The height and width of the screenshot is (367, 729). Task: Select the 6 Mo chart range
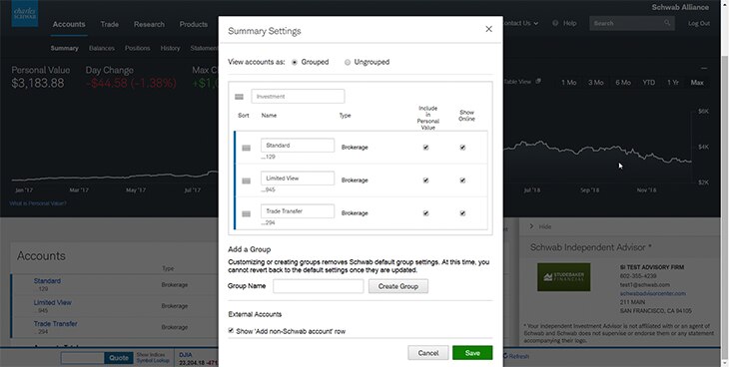tap(623, 83)
